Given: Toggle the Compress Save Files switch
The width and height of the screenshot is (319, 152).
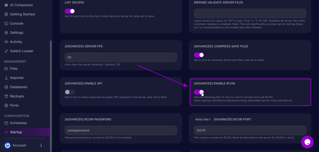Looking at the screenshot, I should coord(199,55).
